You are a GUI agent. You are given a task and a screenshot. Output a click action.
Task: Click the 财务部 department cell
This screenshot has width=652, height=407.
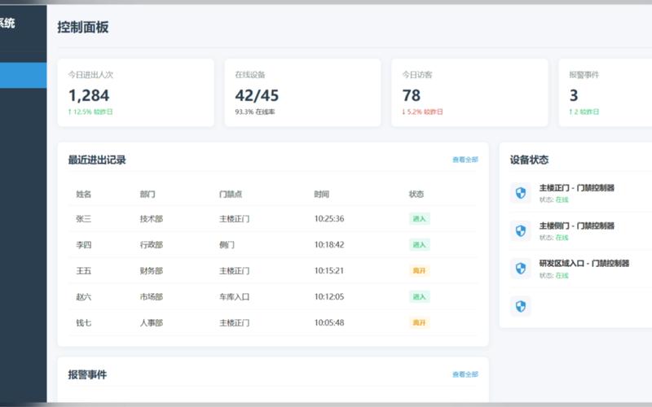click(152, 271)
